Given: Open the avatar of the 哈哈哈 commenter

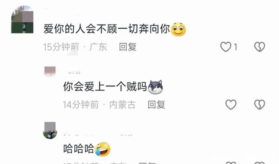Looking at the screenshot, I should tap(50, 130).
